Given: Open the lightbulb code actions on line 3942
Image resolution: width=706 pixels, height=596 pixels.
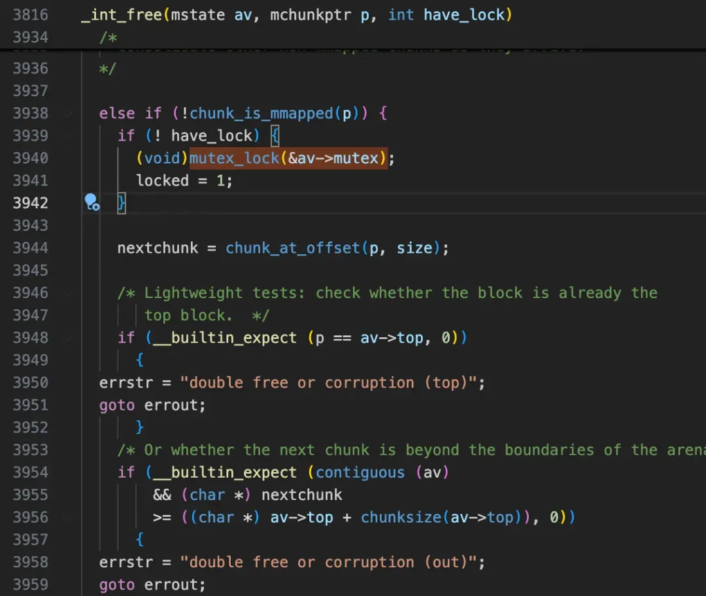Looking at the screenshot, I should pos(92,202).
